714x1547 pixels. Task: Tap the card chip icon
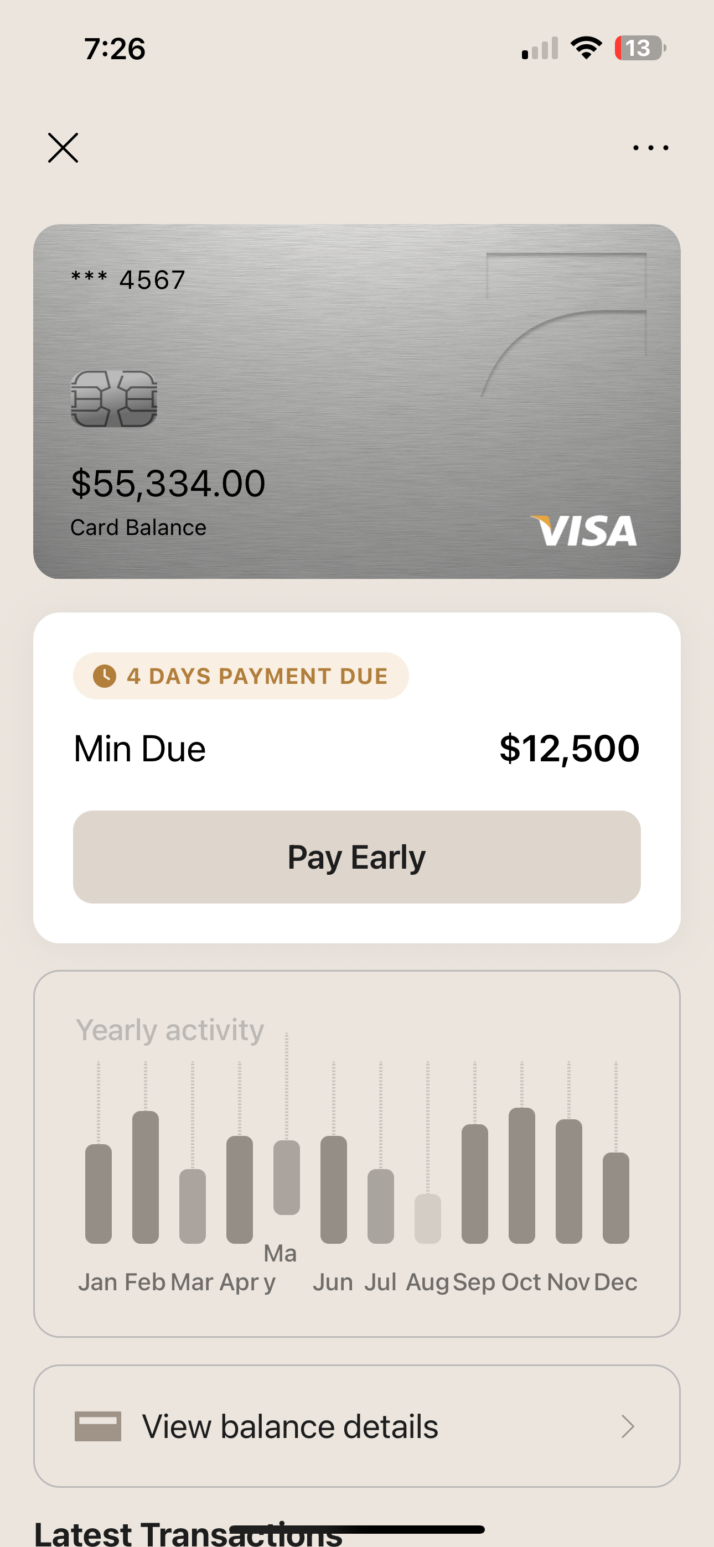114,399
